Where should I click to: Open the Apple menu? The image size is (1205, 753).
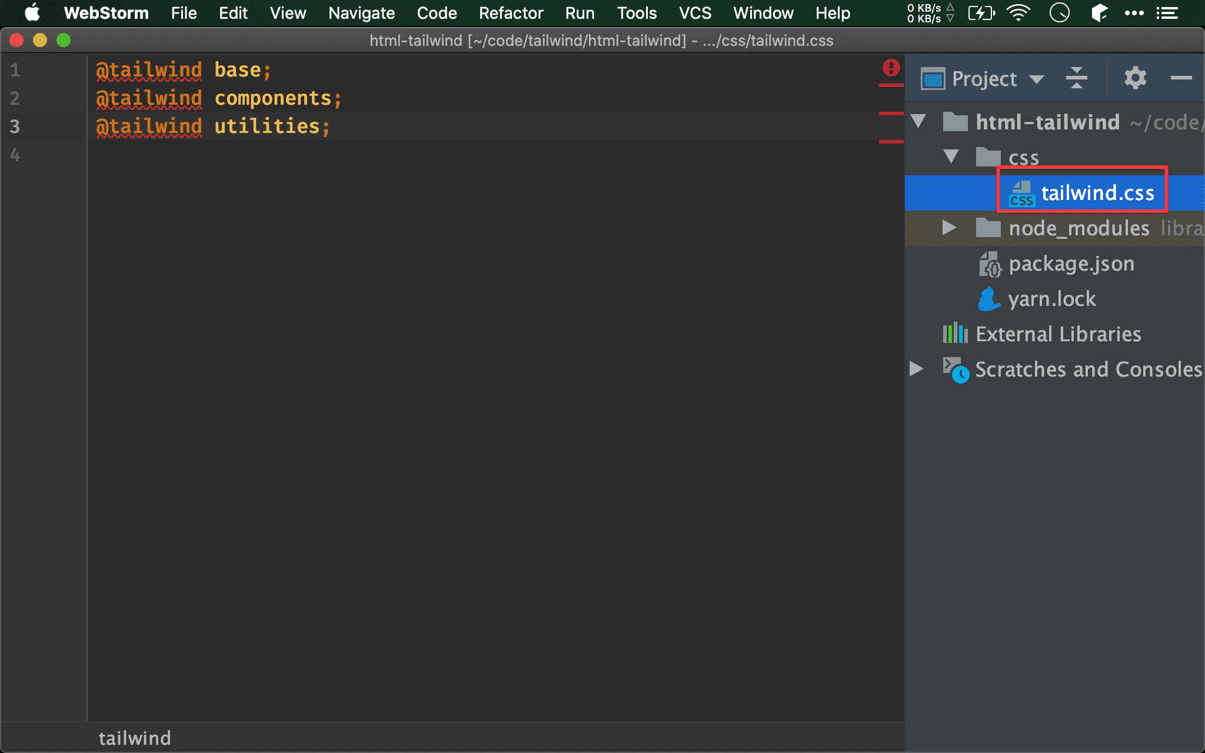click(x=32, y=12)
